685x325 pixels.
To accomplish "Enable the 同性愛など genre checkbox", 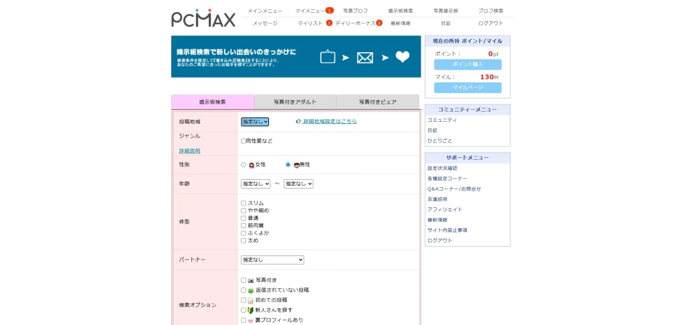I will tap(243, 141).
